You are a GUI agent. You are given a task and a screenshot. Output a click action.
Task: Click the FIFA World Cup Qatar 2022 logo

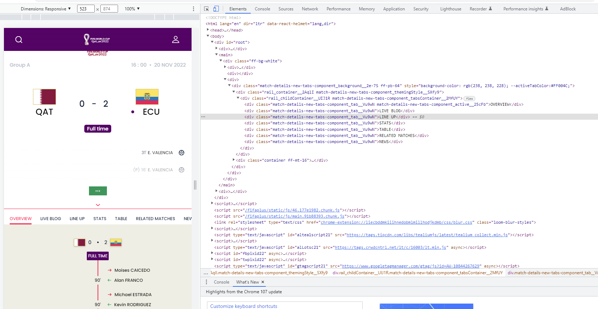coord(97,39)
